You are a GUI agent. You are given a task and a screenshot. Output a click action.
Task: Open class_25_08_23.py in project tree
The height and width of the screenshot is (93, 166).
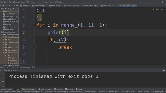[11, 19]
